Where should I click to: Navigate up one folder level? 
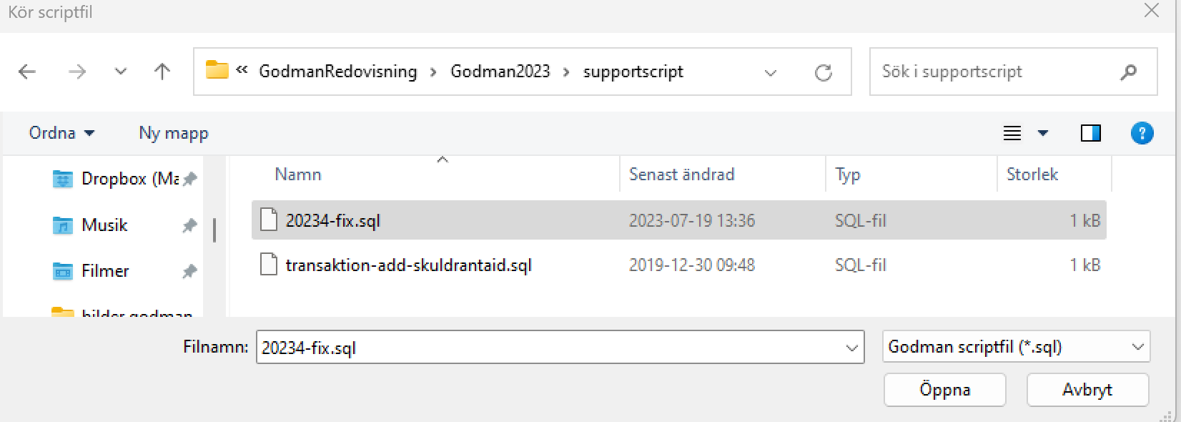click(x=162, y=72)
